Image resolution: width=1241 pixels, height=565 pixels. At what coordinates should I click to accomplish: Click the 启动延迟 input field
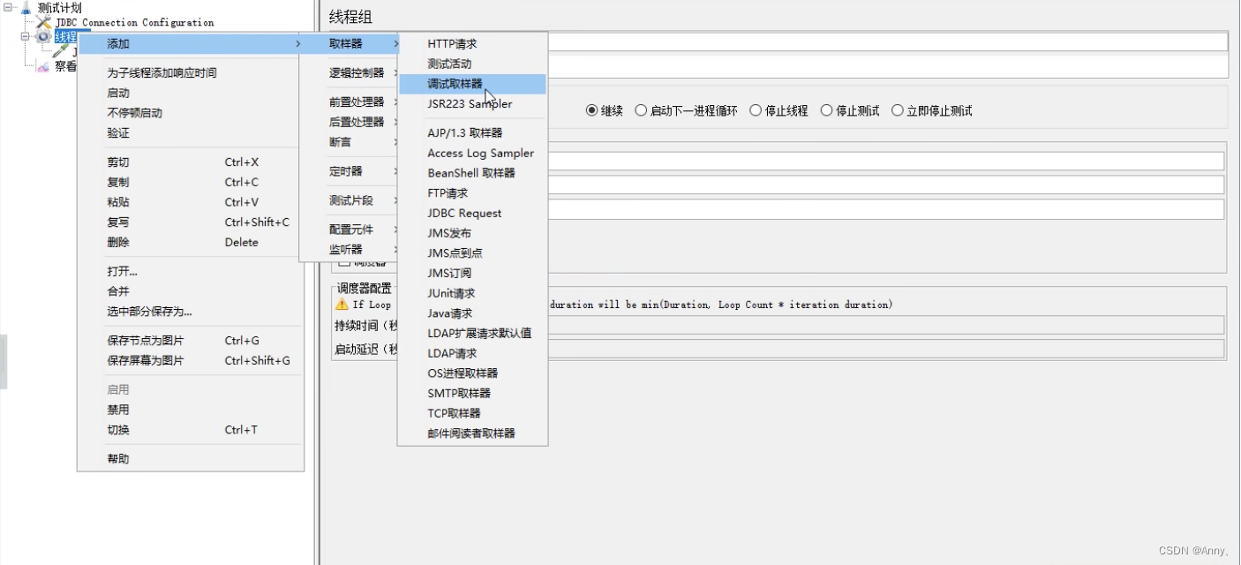click(886, 349)
